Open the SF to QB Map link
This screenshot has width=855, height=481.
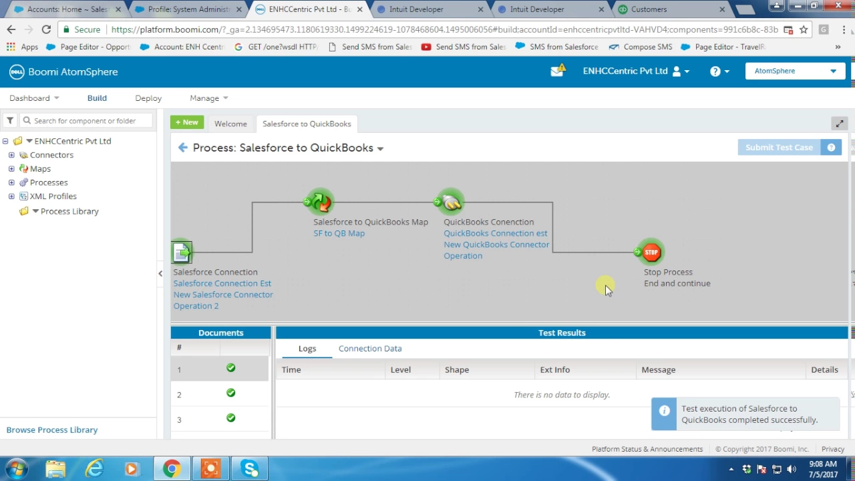(339, 233)
